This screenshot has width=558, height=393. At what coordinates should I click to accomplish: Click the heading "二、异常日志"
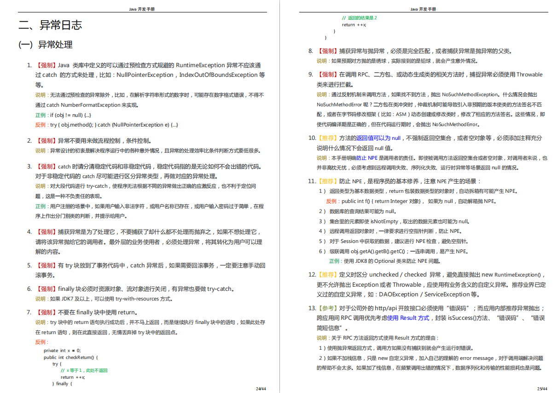[50, 25]
